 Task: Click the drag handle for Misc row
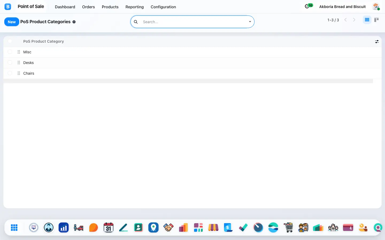coord(19,52)
